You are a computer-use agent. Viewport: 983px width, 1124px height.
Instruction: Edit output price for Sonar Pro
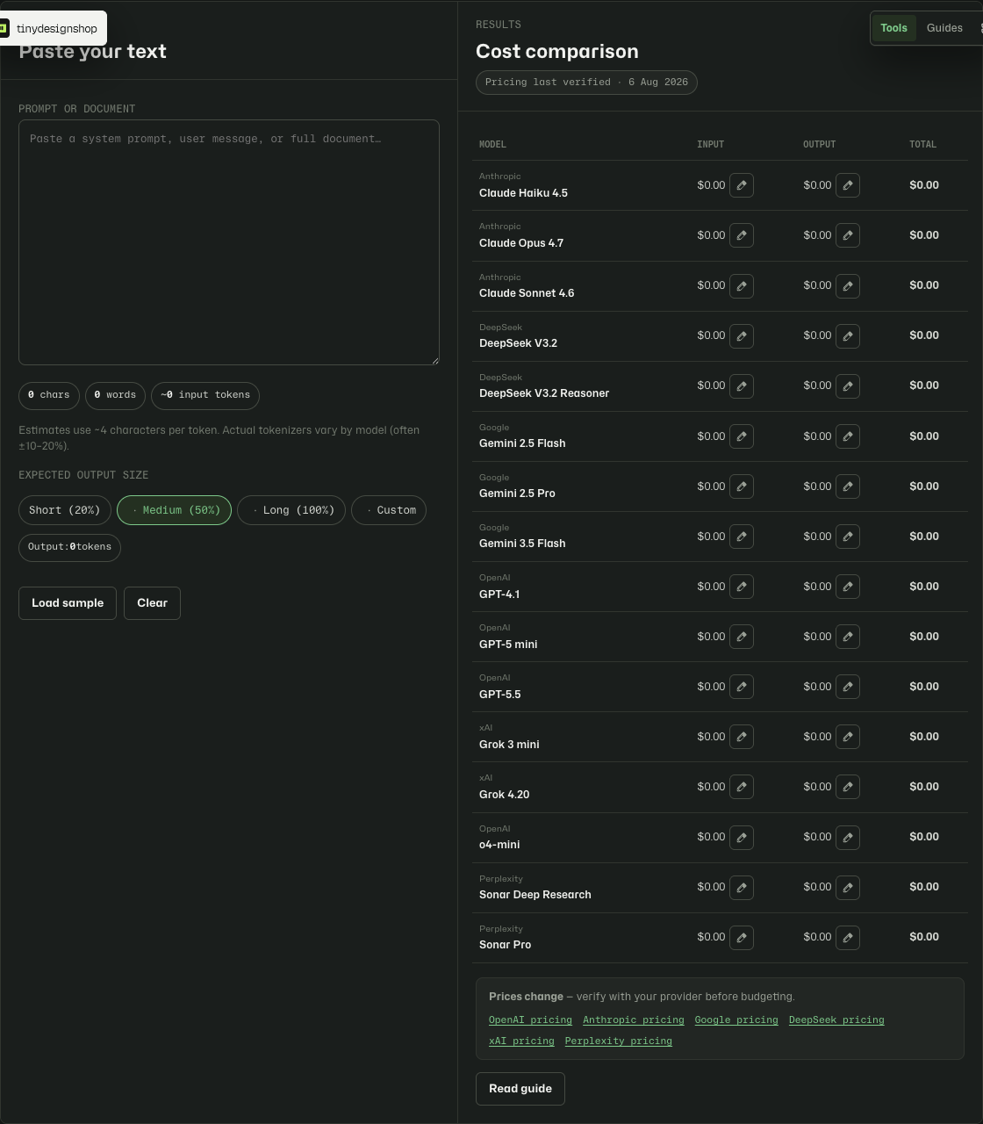click(848, 938)
